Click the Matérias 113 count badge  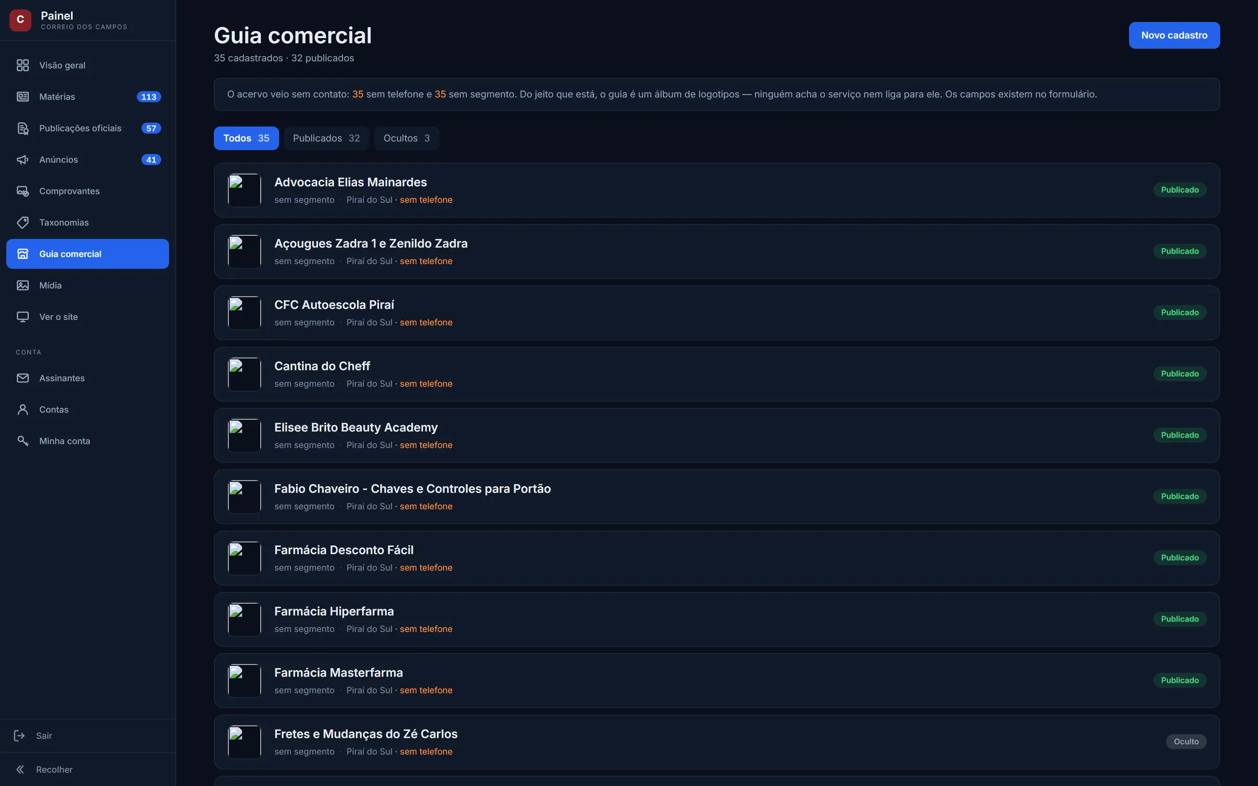tap(149, 96)
